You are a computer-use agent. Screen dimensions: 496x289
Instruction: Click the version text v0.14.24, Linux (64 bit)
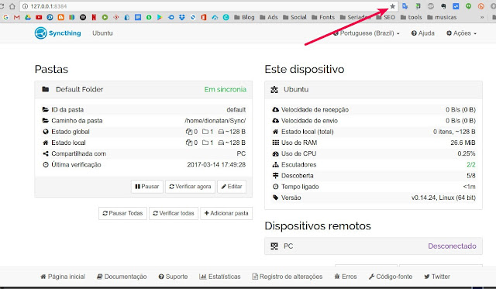point(443,198)
